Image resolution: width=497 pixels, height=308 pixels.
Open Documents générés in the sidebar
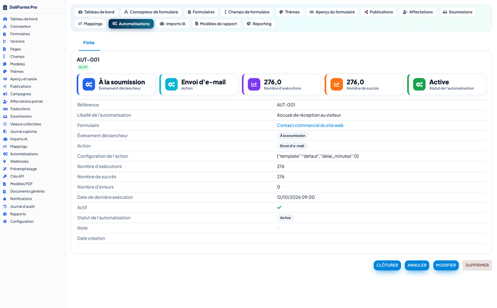tap(27, 192)
